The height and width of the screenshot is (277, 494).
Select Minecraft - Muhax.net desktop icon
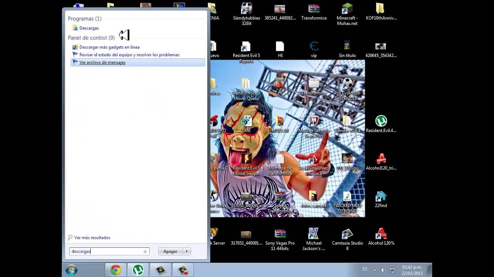click(x=347, y=14)
